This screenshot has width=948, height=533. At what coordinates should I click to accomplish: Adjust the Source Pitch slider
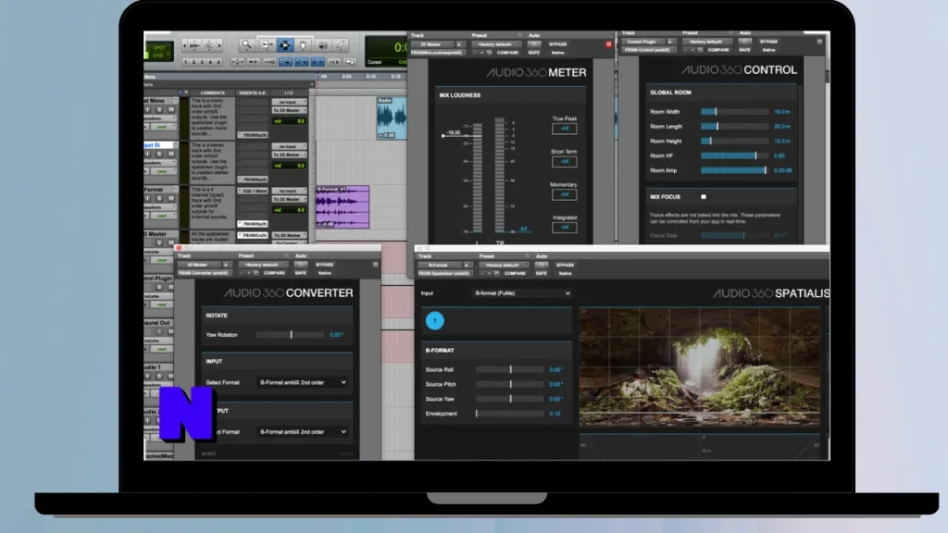pyautogui.click(x=510, y=384)
